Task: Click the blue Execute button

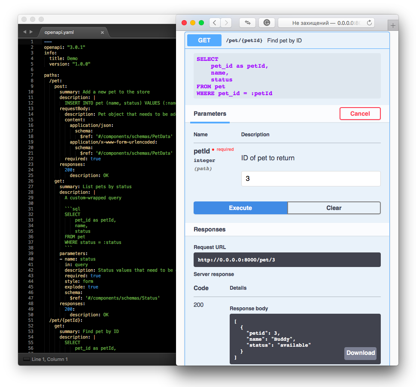Action: (240, 208)
